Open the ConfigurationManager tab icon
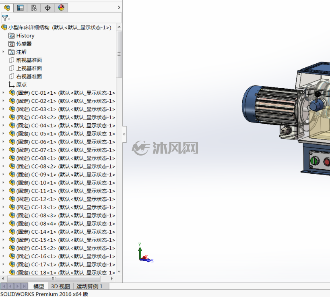Image resolution: width=330 pixels, height=297 pixels. point(34,8)
